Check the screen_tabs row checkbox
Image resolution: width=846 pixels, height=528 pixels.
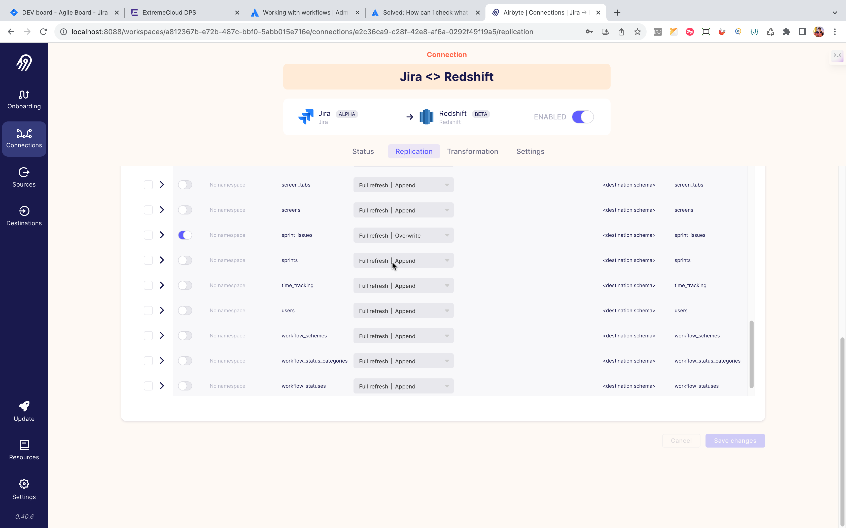tap(148, 185)
